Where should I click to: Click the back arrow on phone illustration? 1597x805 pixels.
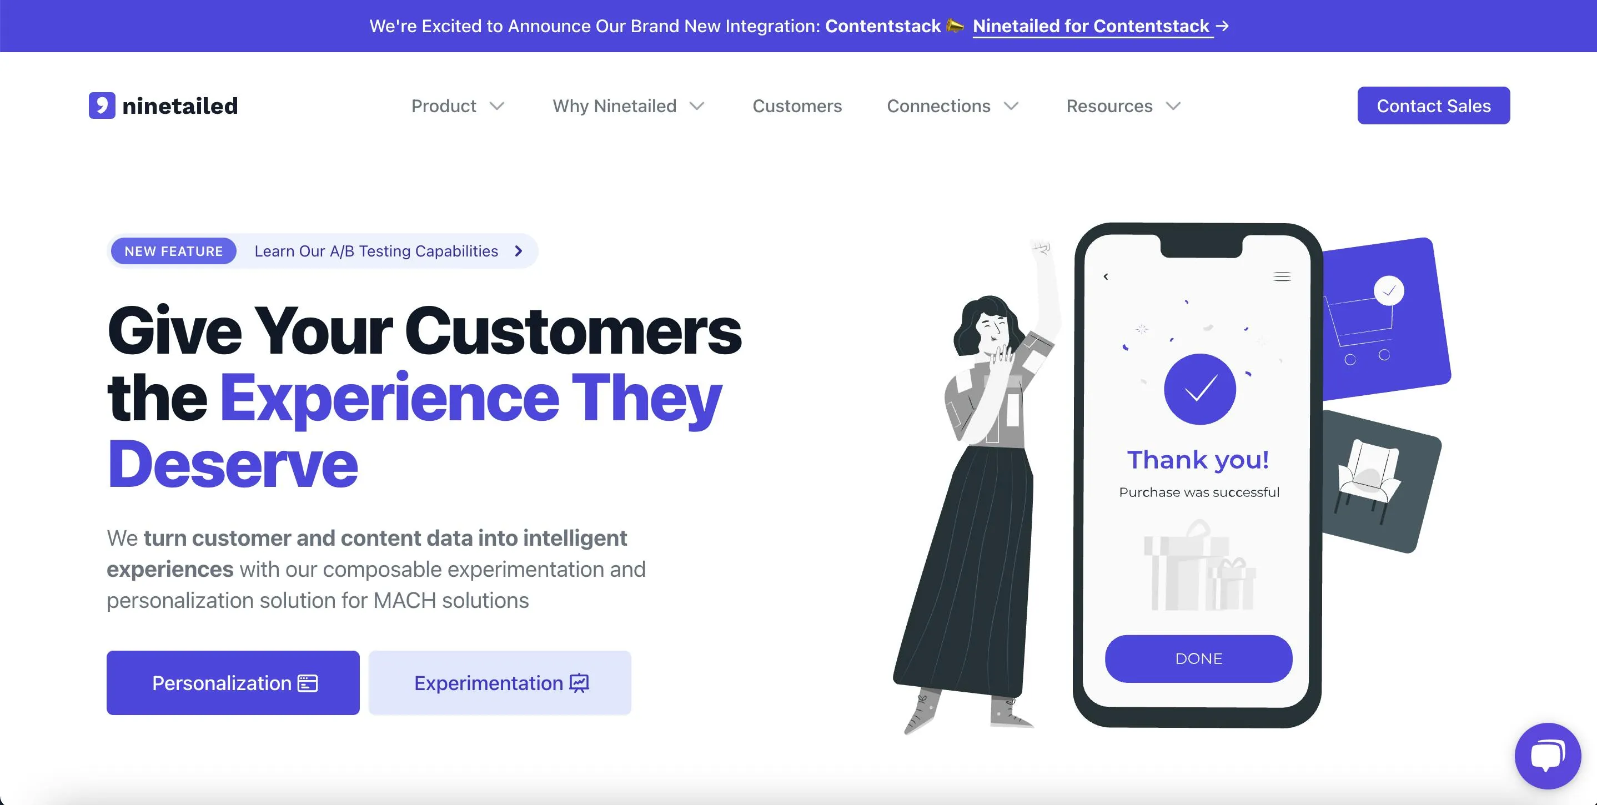[x=1106, y=276]
